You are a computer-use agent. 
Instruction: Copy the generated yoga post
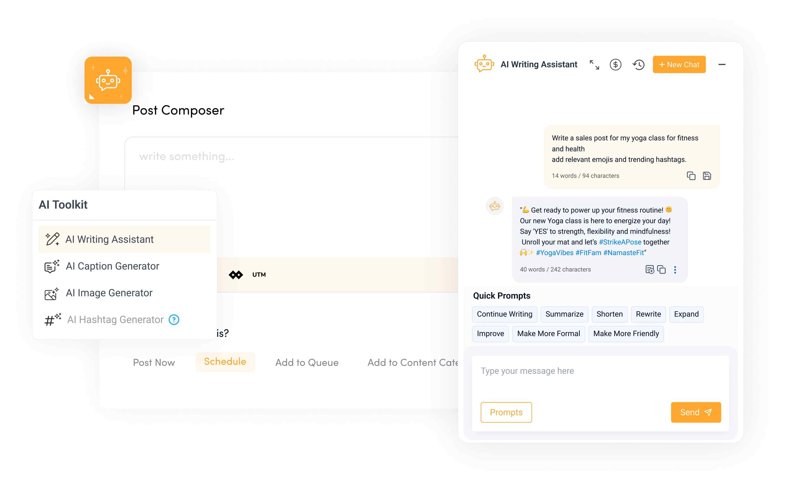click(661, 269)
